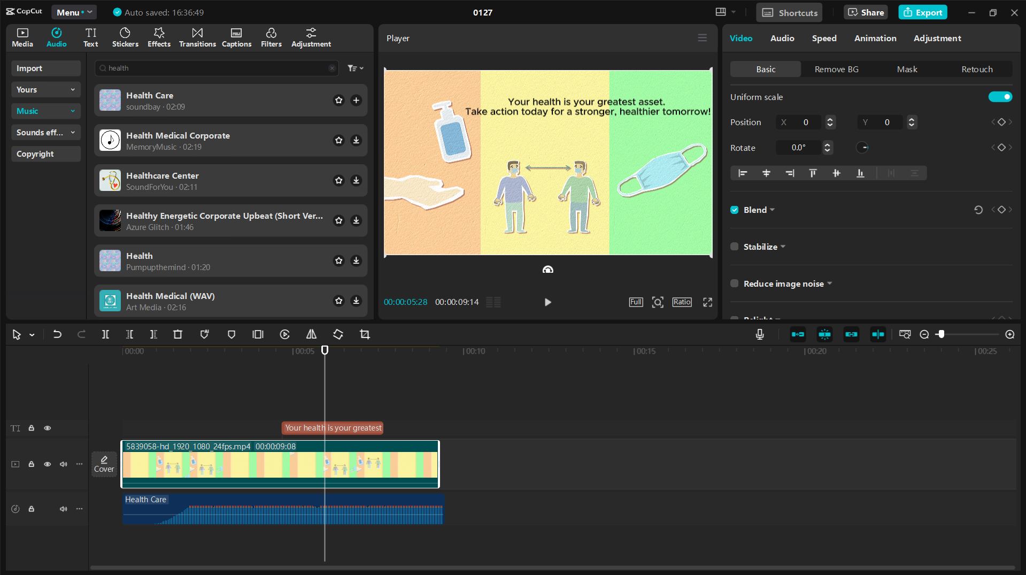Screen dimensions: 1026x575
Task: Hide the video track with the eye icon
Action: 48,464
